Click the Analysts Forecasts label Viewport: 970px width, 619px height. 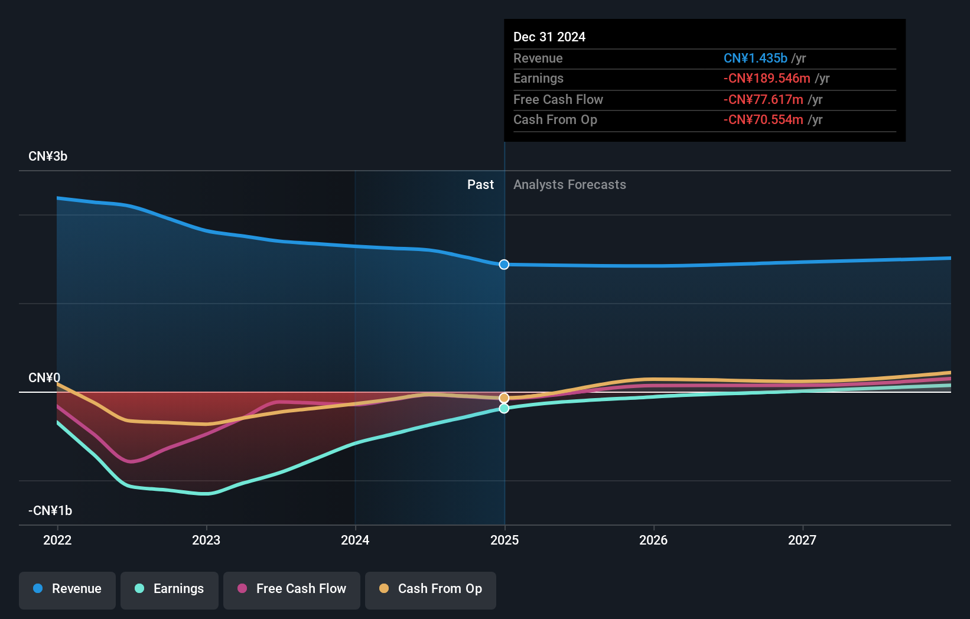[x=569, y=185]
